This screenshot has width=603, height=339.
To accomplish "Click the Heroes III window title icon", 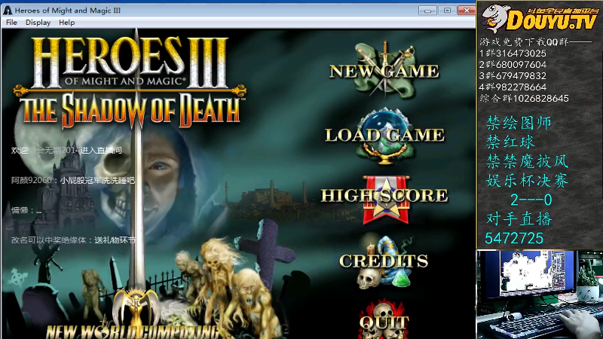I will (8, 11).
